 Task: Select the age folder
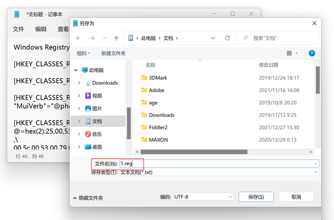click(153, 103)
